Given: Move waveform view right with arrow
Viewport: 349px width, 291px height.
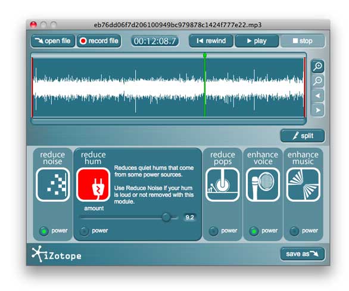Looking at the screenshot, I should coord(317,110).
